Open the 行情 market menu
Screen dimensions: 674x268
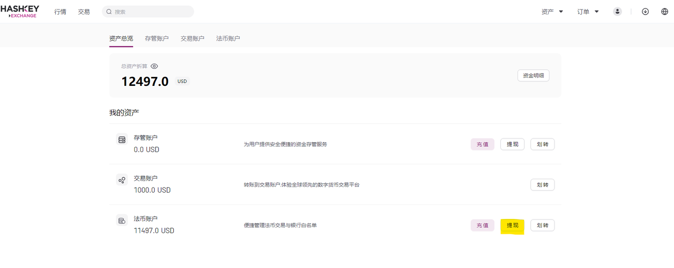(x=60, y=12)
